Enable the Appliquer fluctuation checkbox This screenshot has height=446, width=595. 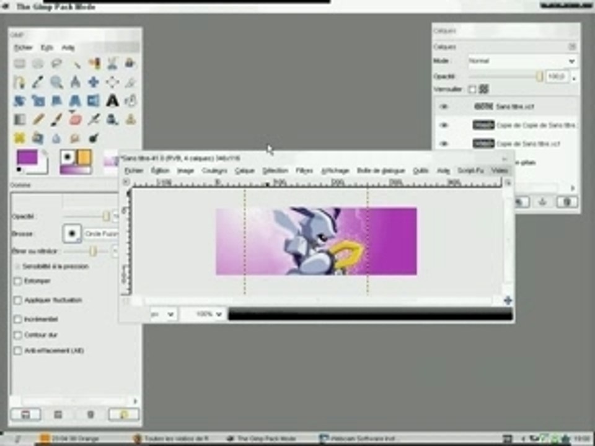click(17, 300)
